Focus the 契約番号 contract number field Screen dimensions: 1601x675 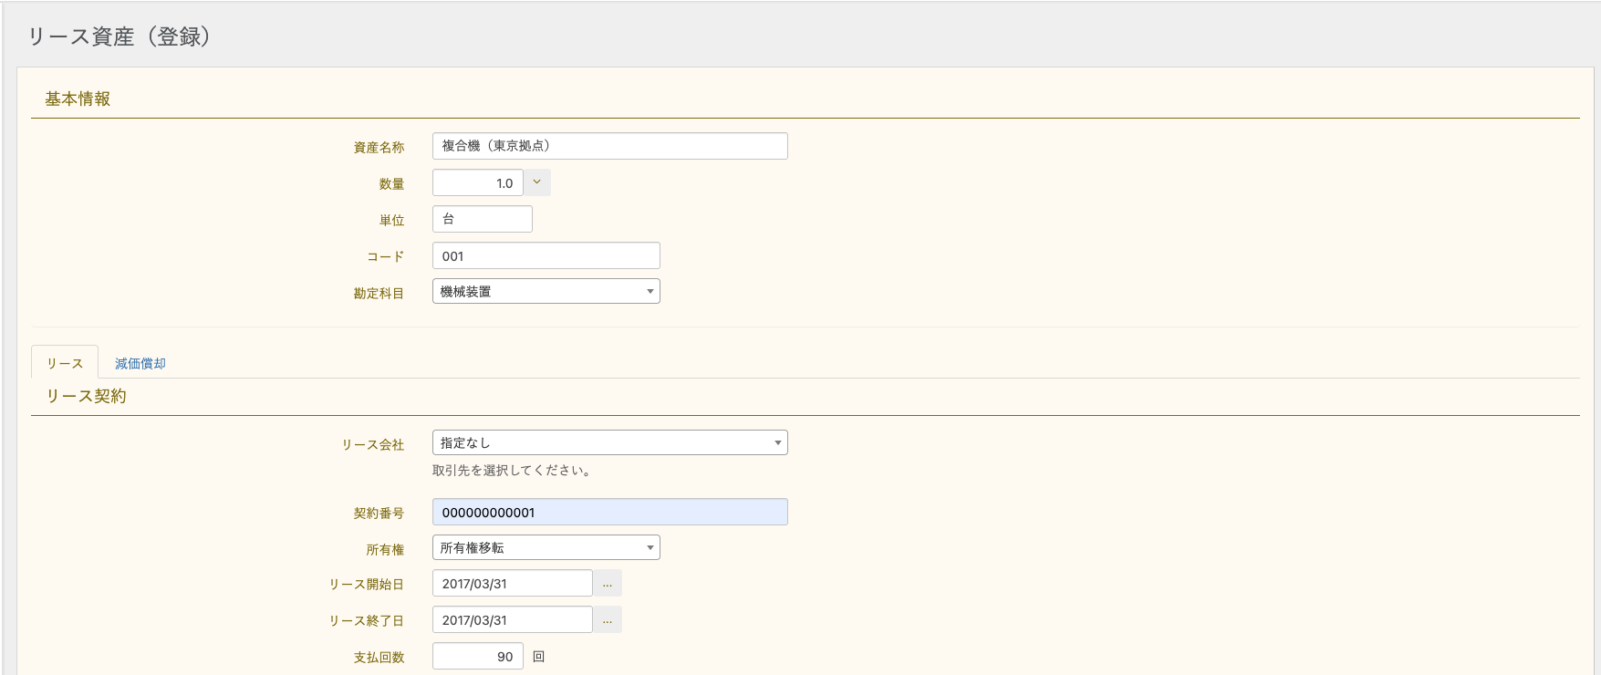(x=609, y=513)
